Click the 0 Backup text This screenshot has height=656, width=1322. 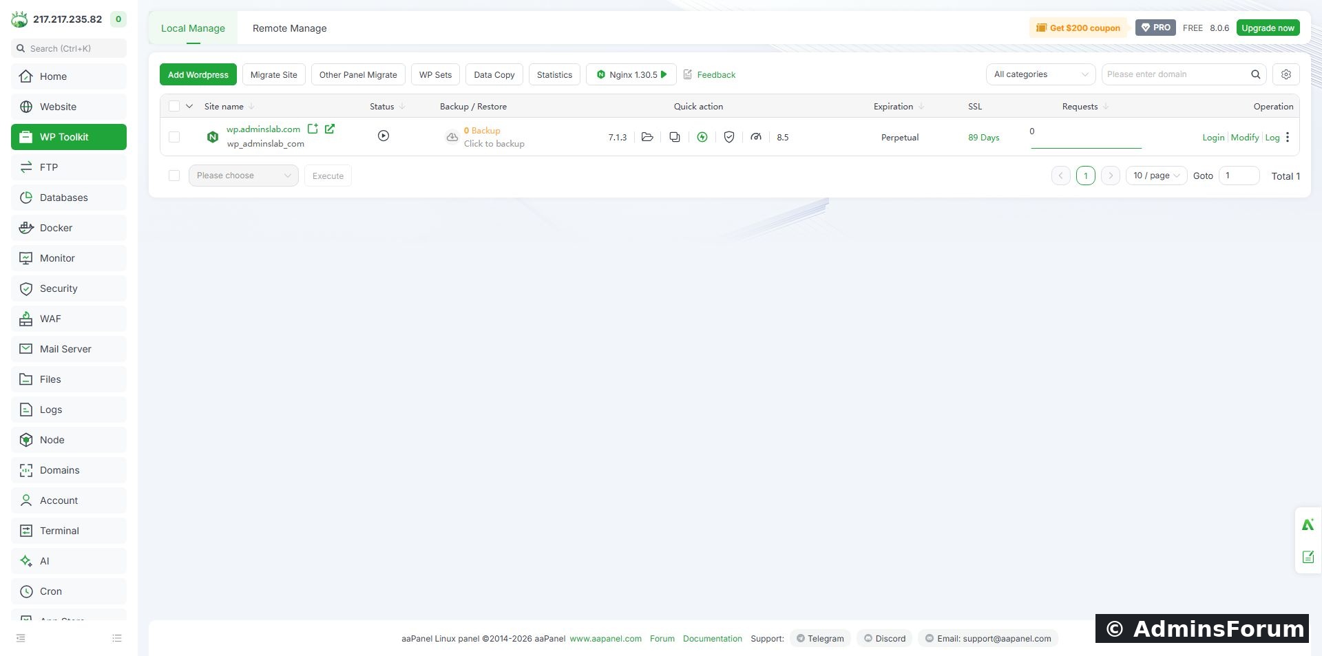(x=482, y=131)
